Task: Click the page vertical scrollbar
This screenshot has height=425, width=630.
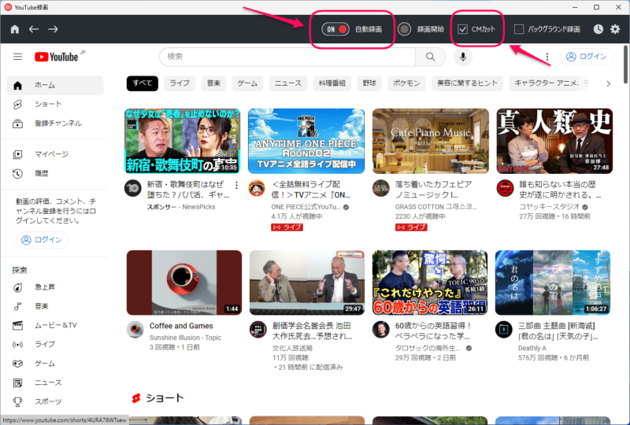Action: [626, 65]
